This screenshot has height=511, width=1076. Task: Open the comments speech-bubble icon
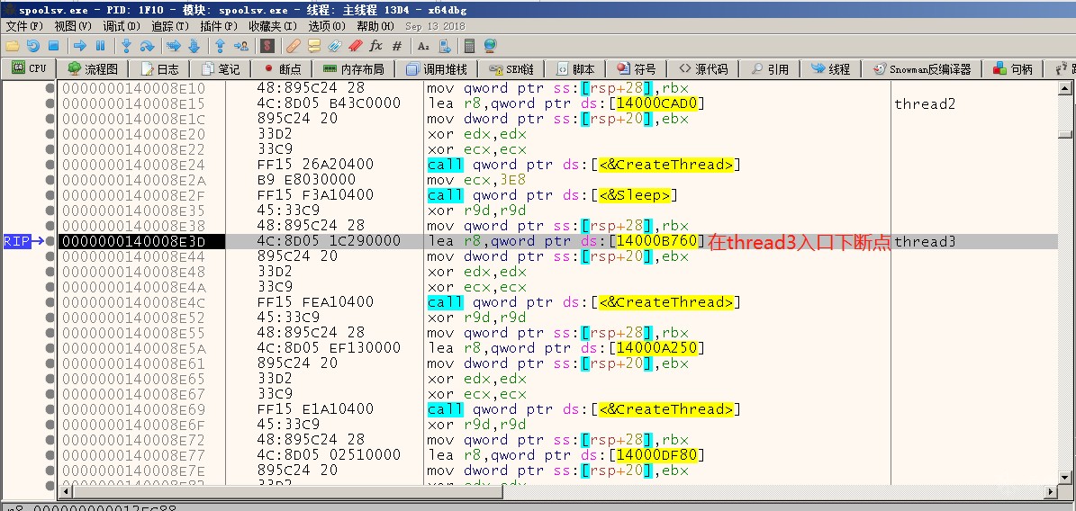[314, 46]
